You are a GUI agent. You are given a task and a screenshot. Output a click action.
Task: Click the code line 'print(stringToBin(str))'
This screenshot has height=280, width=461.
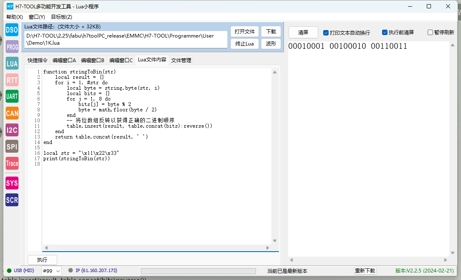(x=76, y=159)
